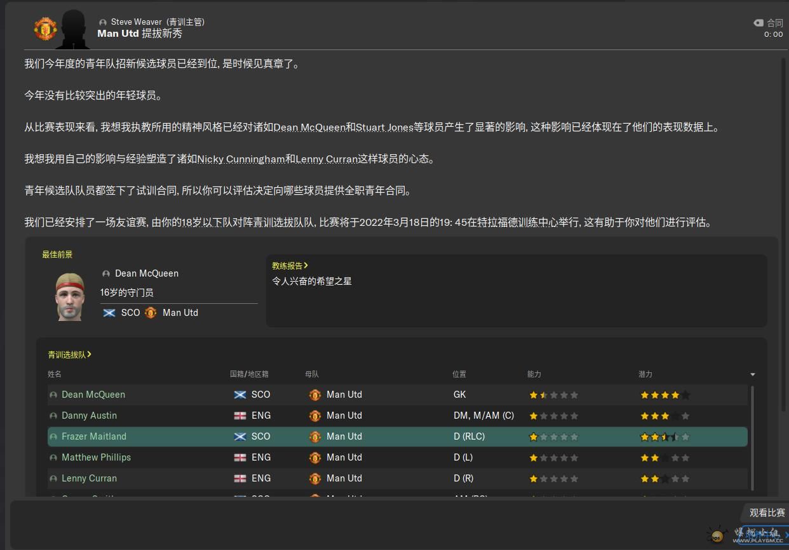The height and width of the screenshot is (550, 789).
Task: Select Danny Austin row in intake table
Action: coord(398,416)
